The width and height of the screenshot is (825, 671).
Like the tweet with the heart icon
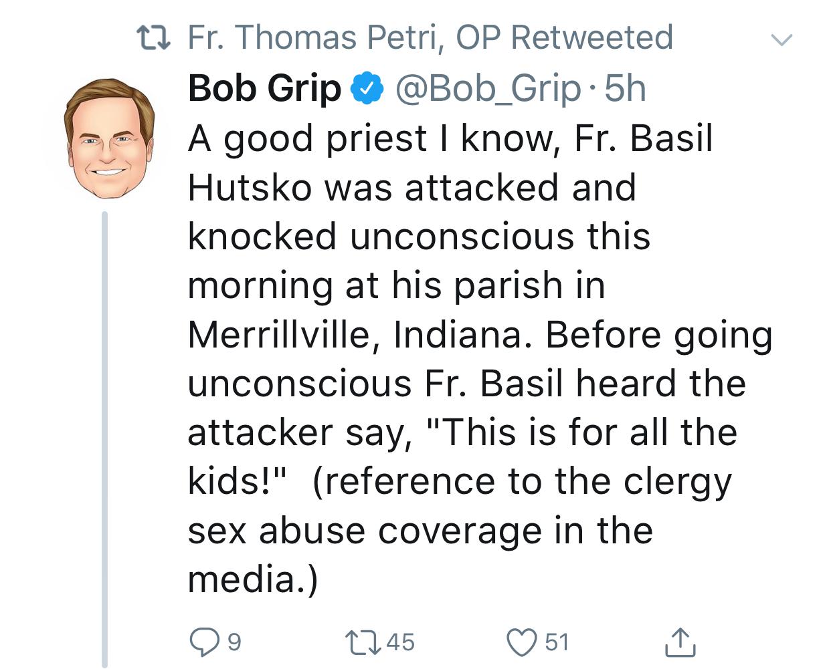pos(523,642)
